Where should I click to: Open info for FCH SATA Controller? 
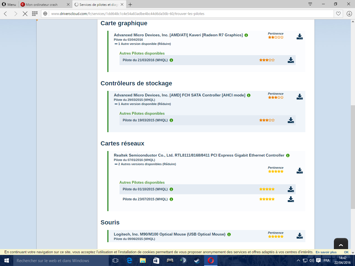(x=249, y=95)
